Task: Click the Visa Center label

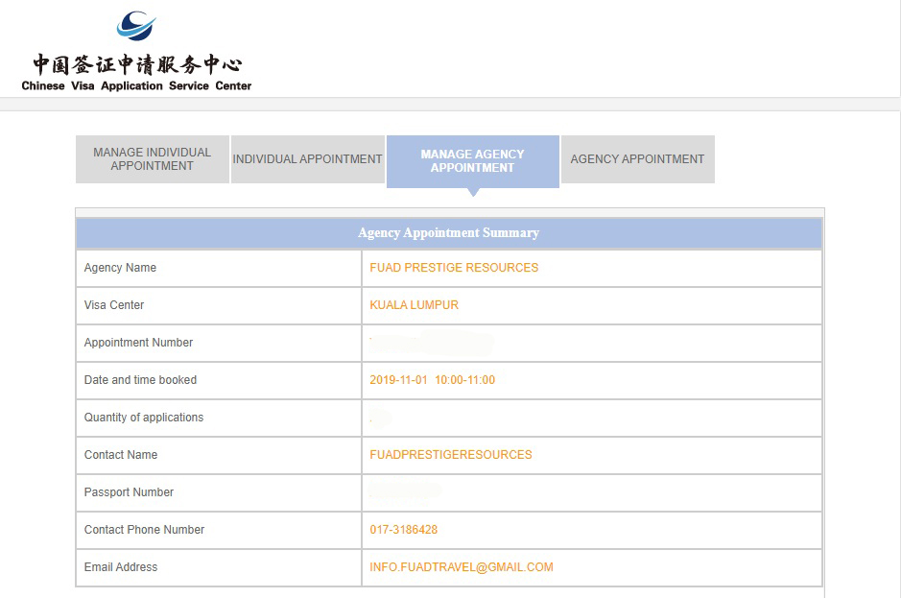Action: tap(114, 305)
